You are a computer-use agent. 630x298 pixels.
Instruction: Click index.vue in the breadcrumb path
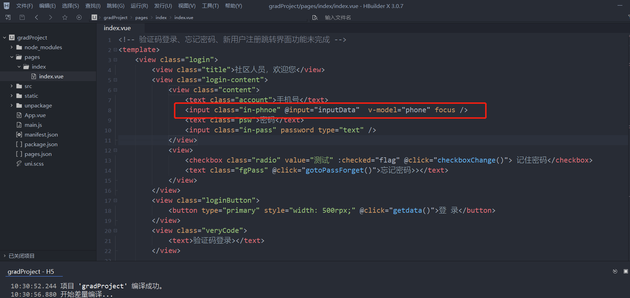(x=184, y=17)
